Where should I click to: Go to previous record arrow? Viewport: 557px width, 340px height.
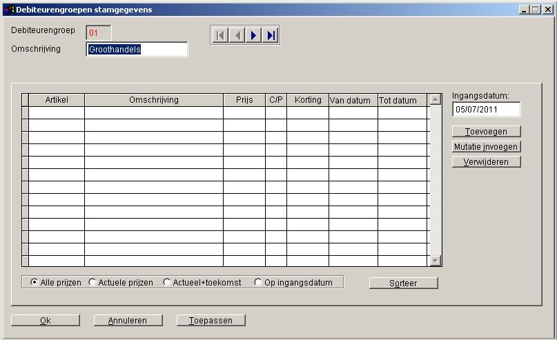click(x=237, y=35)
